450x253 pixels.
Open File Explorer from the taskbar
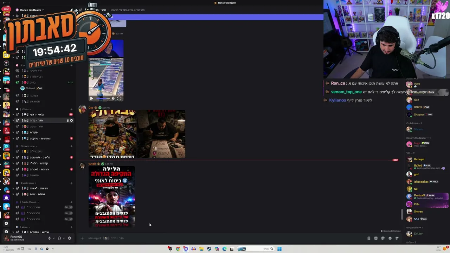201,249
